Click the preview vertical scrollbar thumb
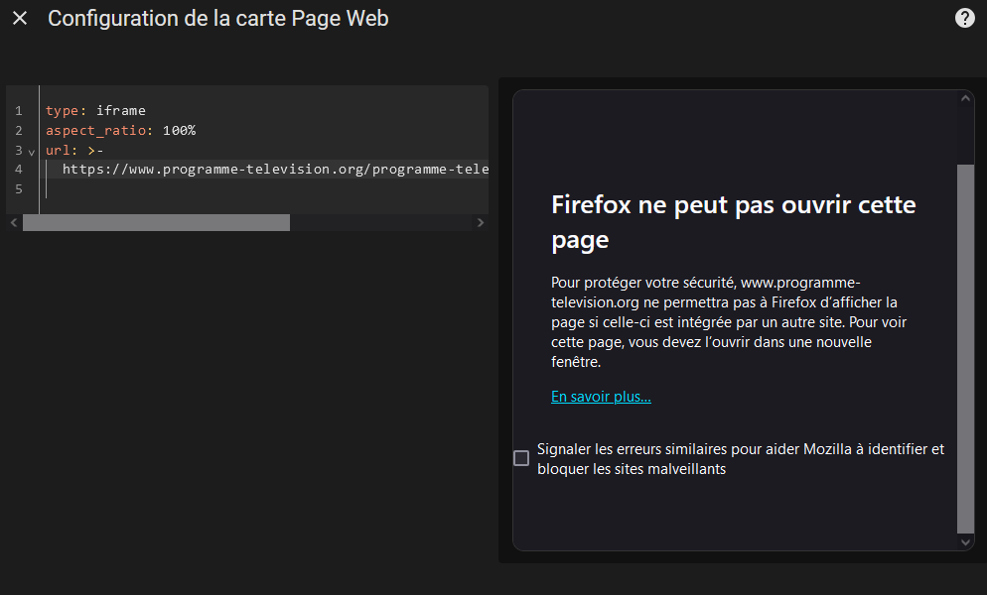Viewport: 987px width, 595px height. [x=965, y=349]
